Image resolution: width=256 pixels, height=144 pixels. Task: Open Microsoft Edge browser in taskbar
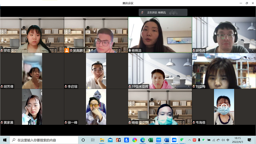coord(143,140)
